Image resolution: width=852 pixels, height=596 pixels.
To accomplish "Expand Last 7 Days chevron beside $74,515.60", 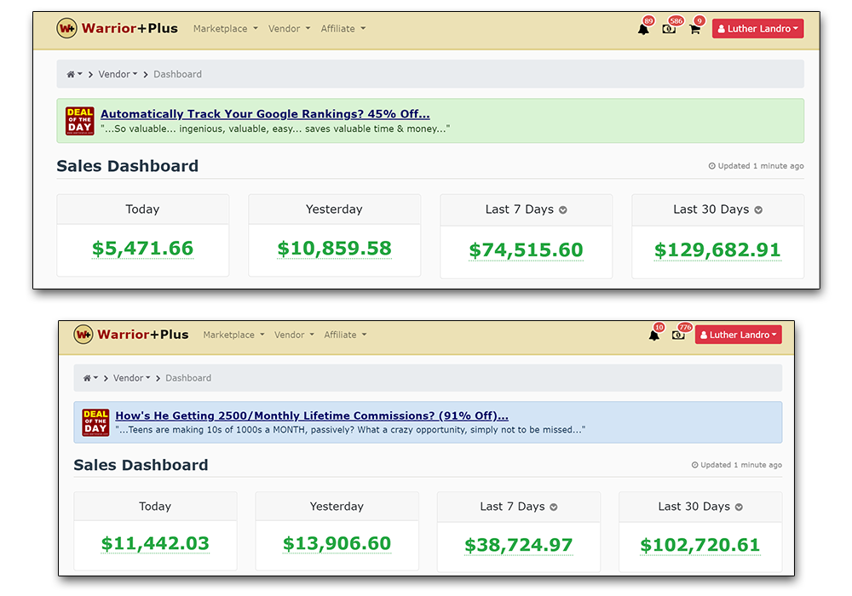I will tap(563, 210).
